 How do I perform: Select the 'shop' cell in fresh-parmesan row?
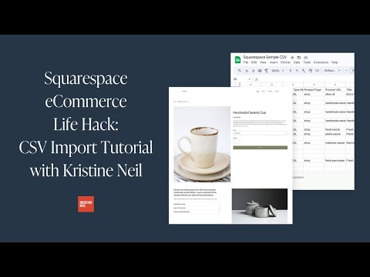pos(314,160)
